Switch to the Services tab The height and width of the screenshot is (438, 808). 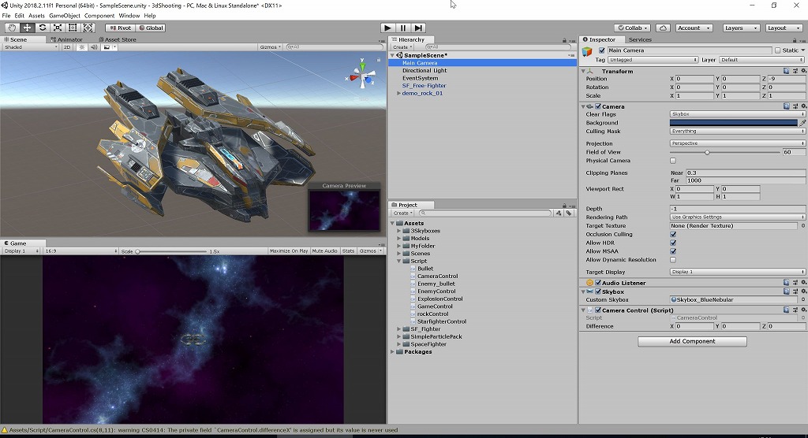640,39
